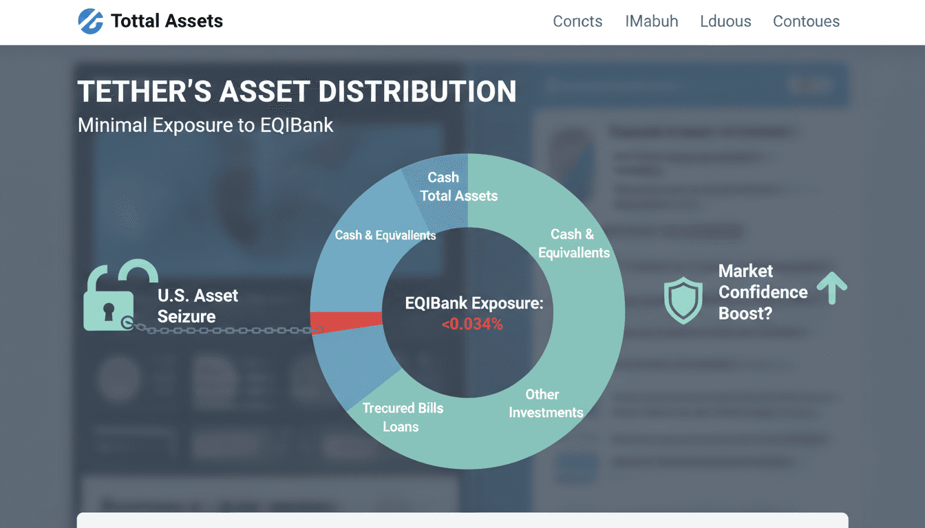Click the Market Confidence Boost? label

pos(763,292)
